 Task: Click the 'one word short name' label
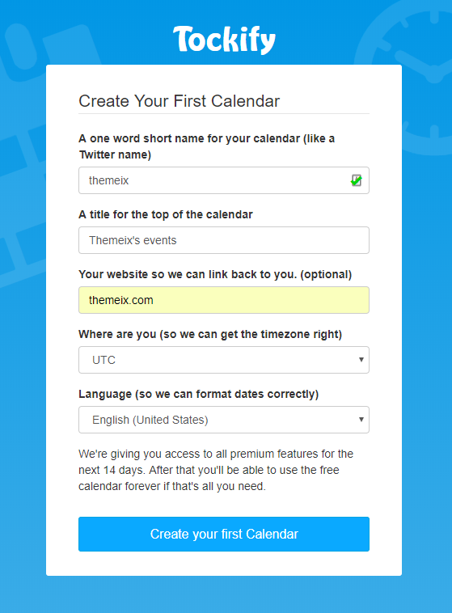coord(206,146)
